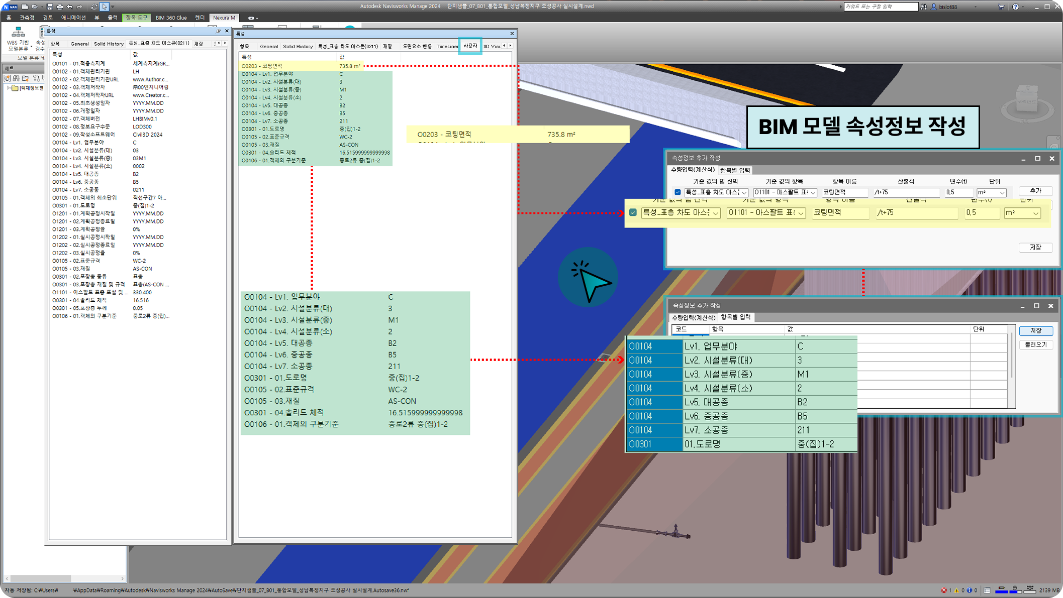Select the Nexura M ribbon tab
The width and height of the screenshot is (1063, 598).
click(x=224, y=18)
